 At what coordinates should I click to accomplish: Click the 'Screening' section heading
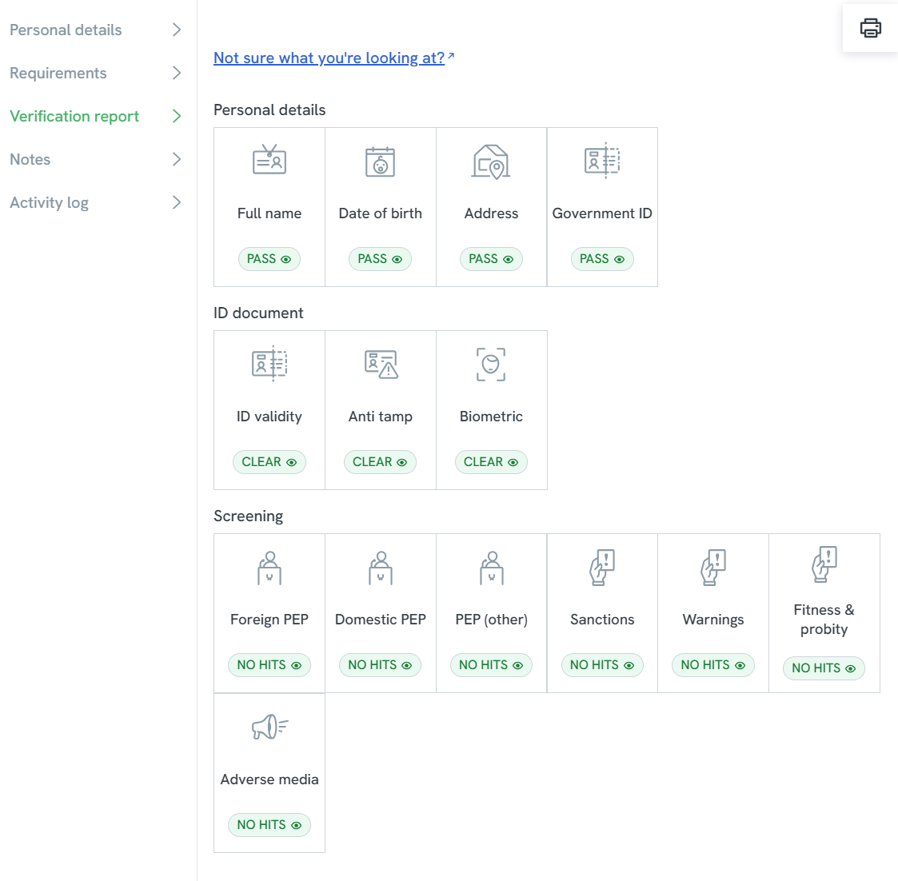point(248,516)
